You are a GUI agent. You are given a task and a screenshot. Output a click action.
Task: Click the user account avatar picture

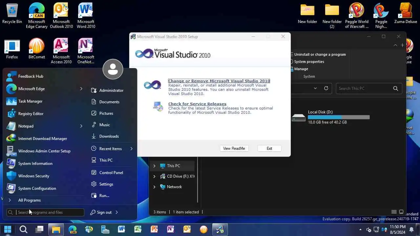tap(113, 69)
